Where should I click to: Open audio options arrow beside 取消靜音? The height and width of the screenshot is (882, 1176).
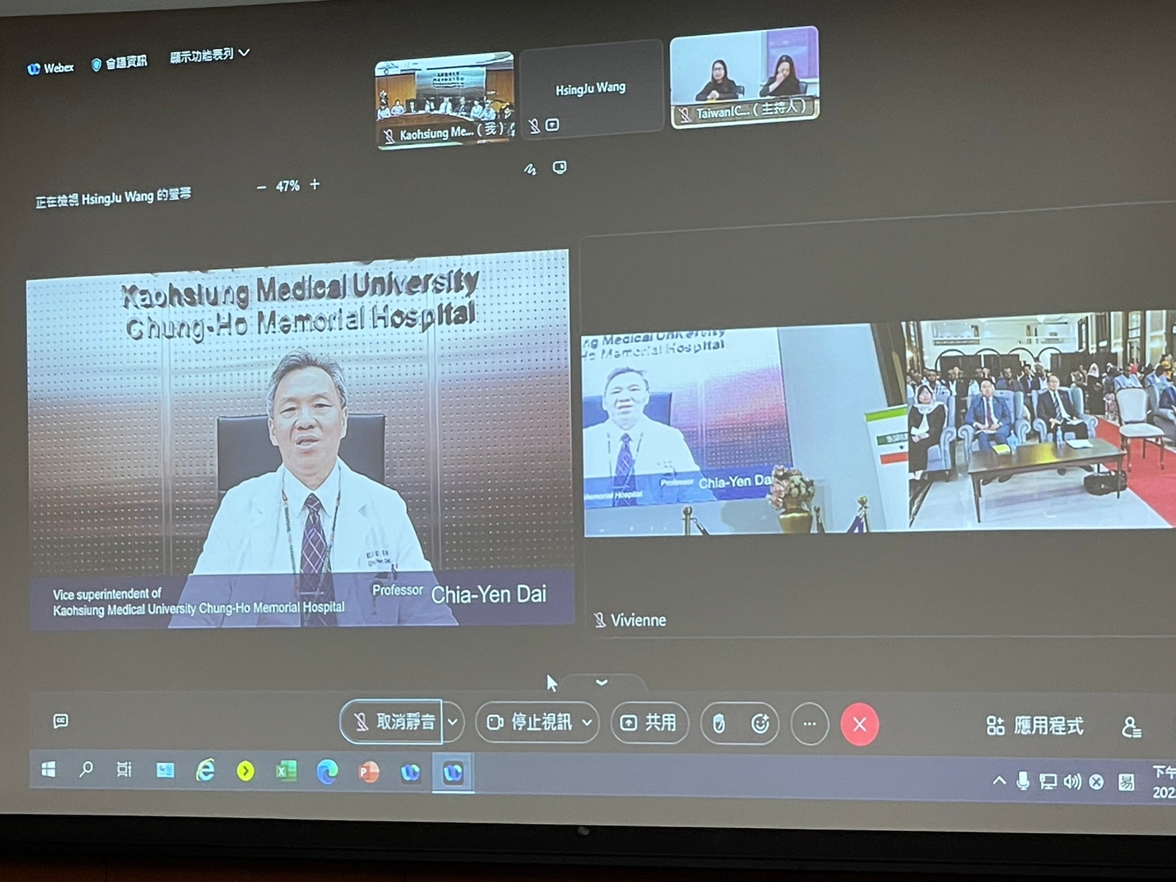(453, 722)
